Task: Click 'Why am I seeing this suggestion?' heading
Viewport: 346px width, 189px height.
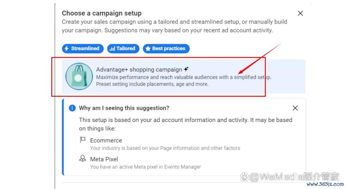Action: 124,108
